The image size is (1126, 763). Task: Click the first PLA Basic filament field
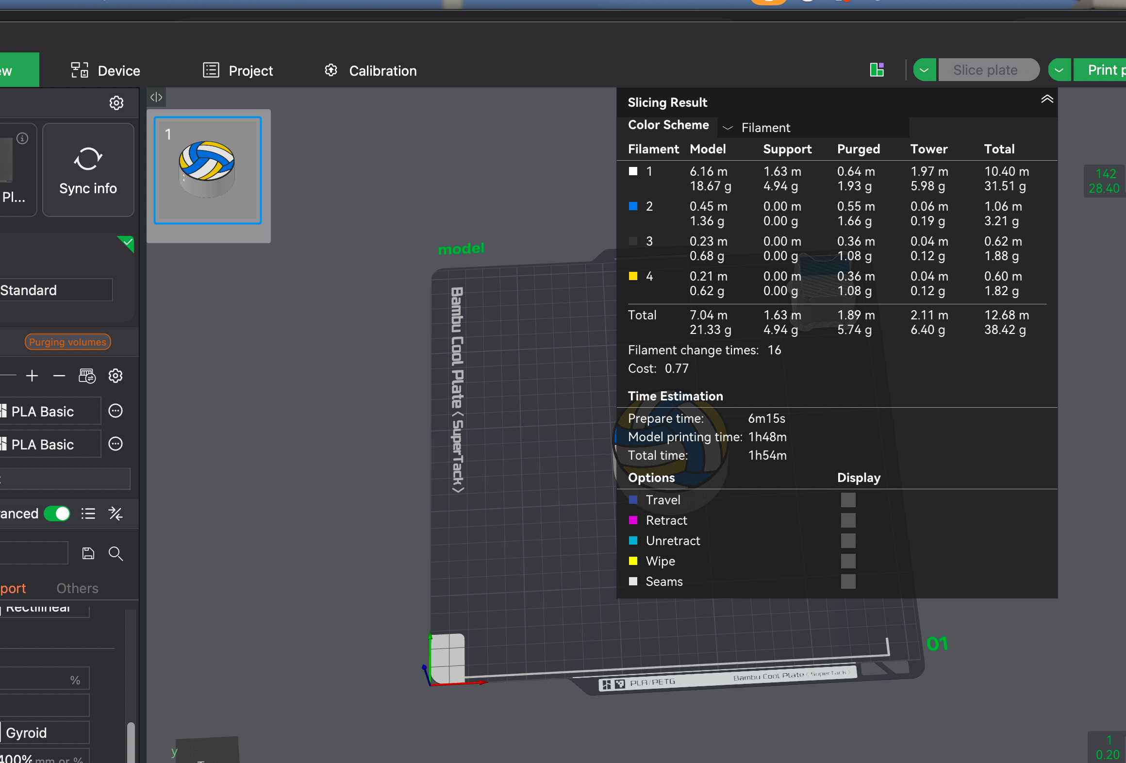pos(50,411)
